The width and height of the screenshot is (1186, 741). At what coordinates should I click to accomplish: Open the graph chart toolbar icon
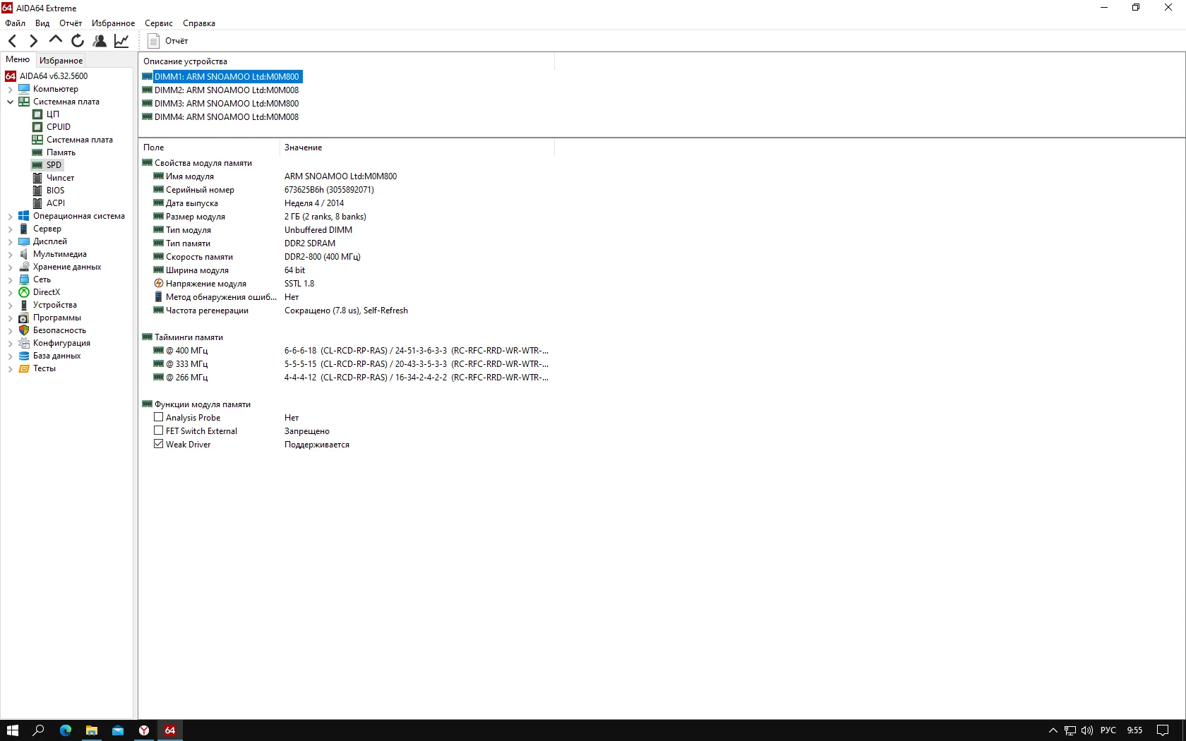point(121,41)
